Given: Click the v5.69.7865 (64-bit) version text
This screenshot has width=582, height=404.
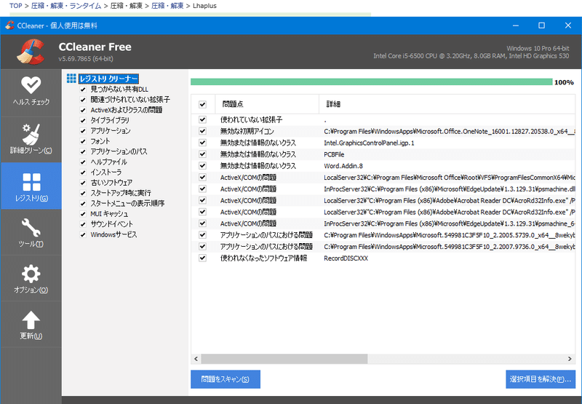Looking at the screenshot, I should point(86,59).
